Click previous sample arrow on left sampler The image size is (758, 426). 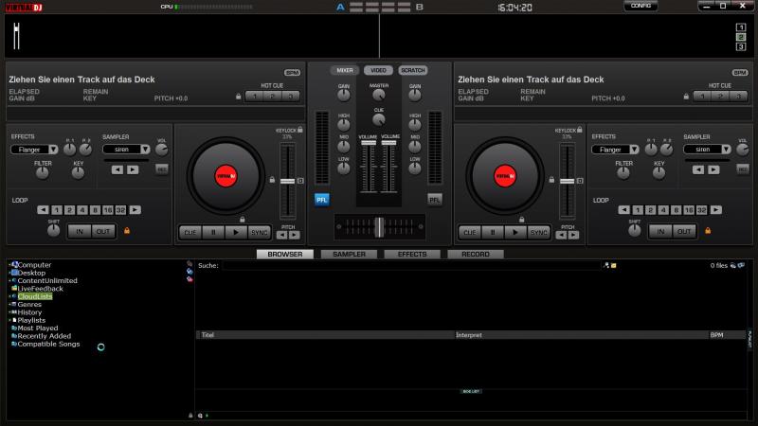coord(117,169)
